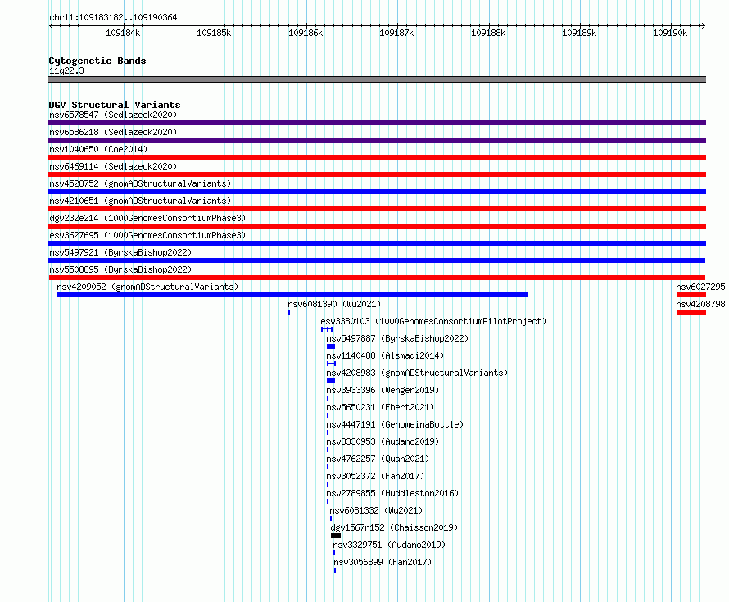Click the Cytogenetic Bands track title
The image size is (729, 602).
click(97, 61)
